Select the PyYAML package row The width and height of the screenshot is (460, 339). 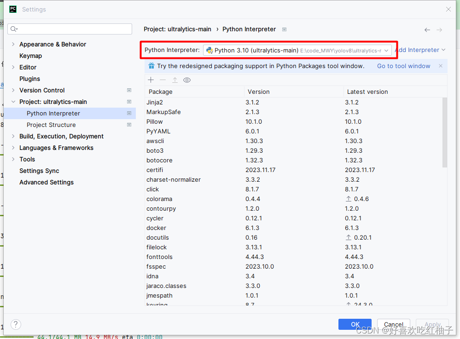(294, 131)
